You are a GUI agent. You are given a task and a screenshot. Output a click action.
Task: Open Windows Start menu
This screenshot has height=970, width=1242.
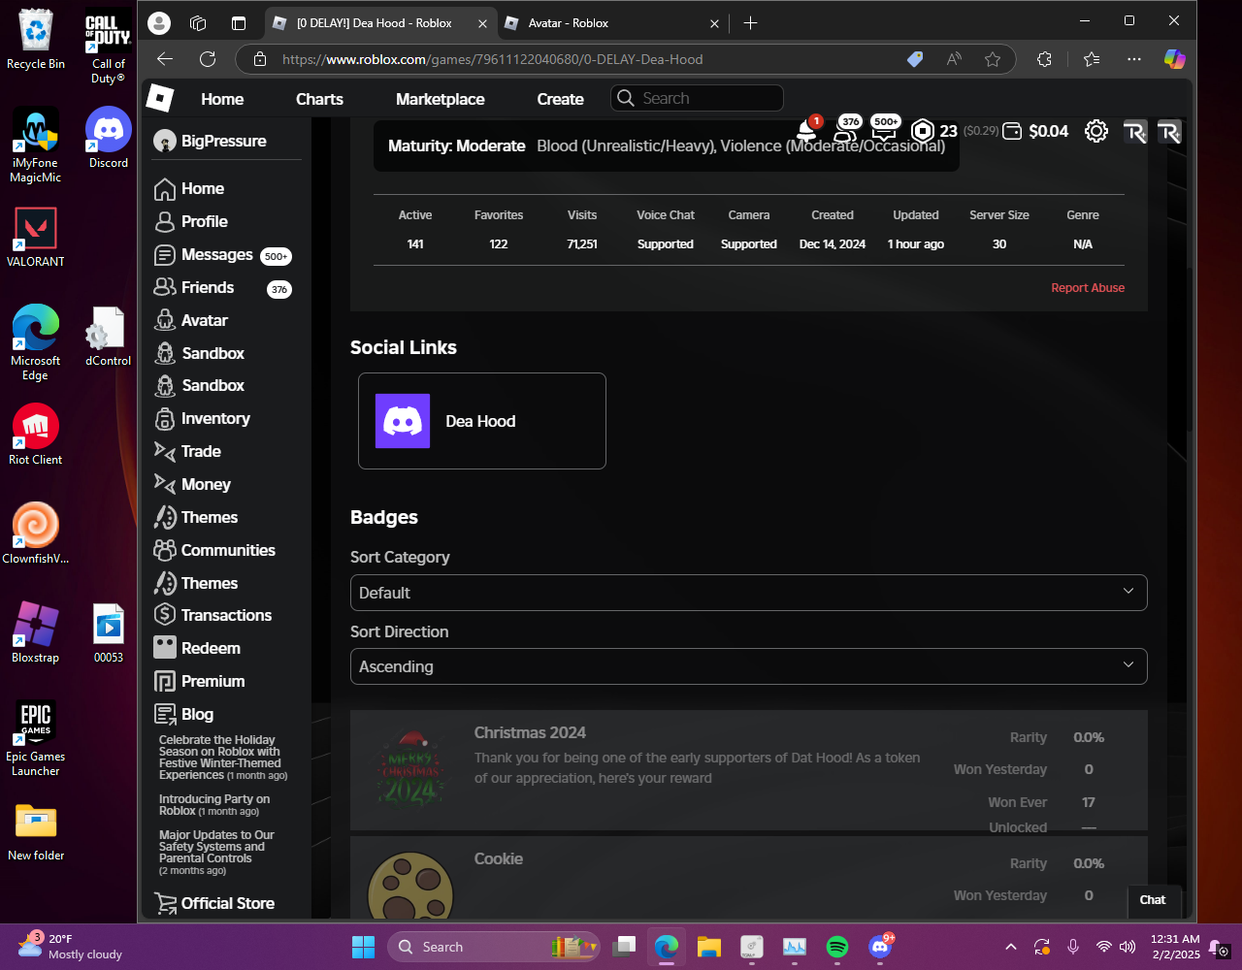click(363, 947)
